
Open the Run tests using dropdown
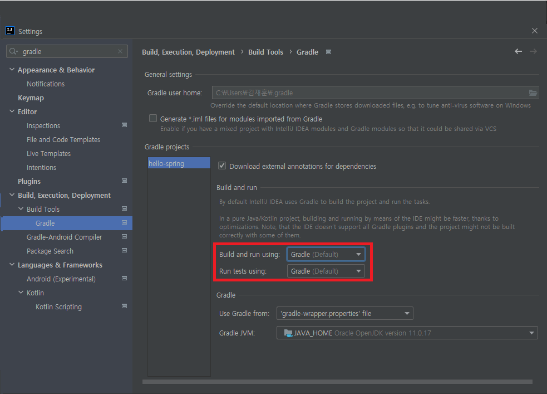pos(326,271)
